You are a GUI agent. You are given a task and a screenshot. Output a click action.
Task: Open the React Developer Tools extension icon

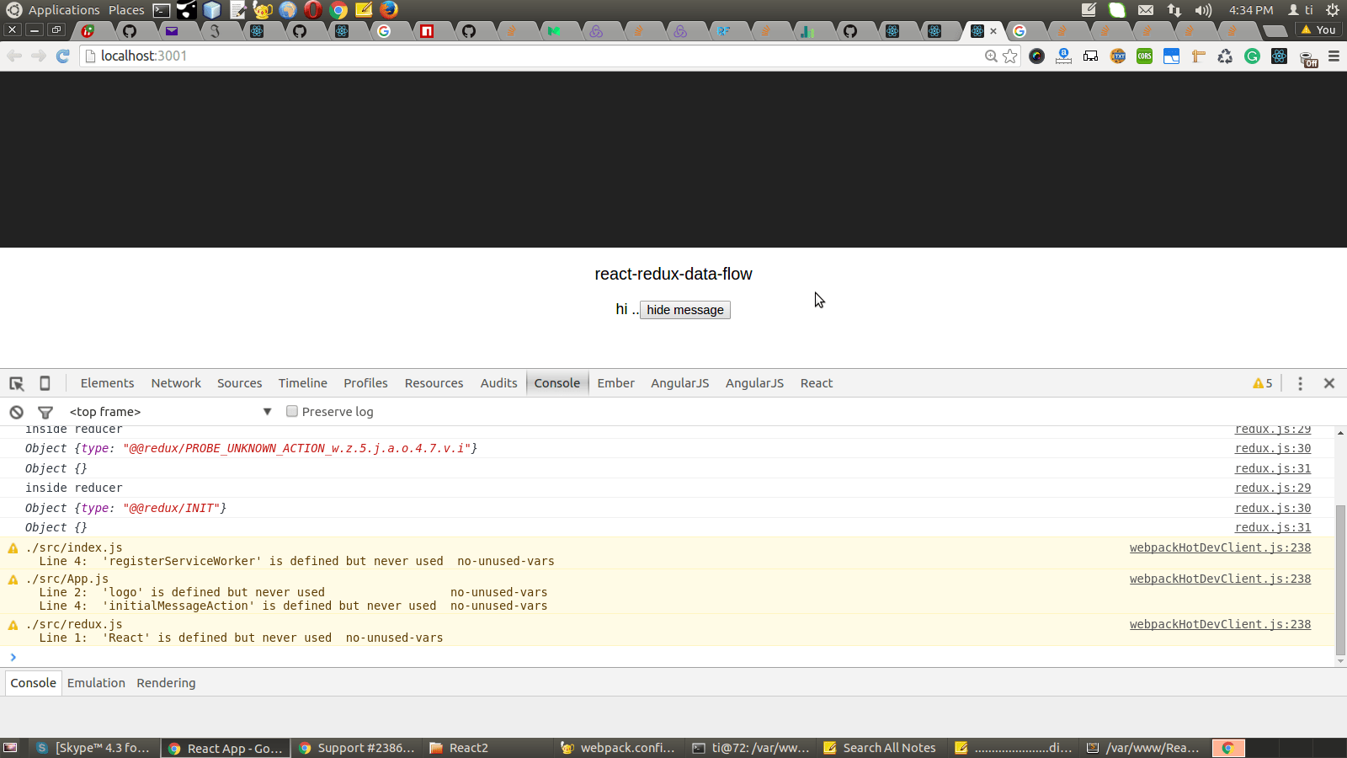[x=1279, y=56]
